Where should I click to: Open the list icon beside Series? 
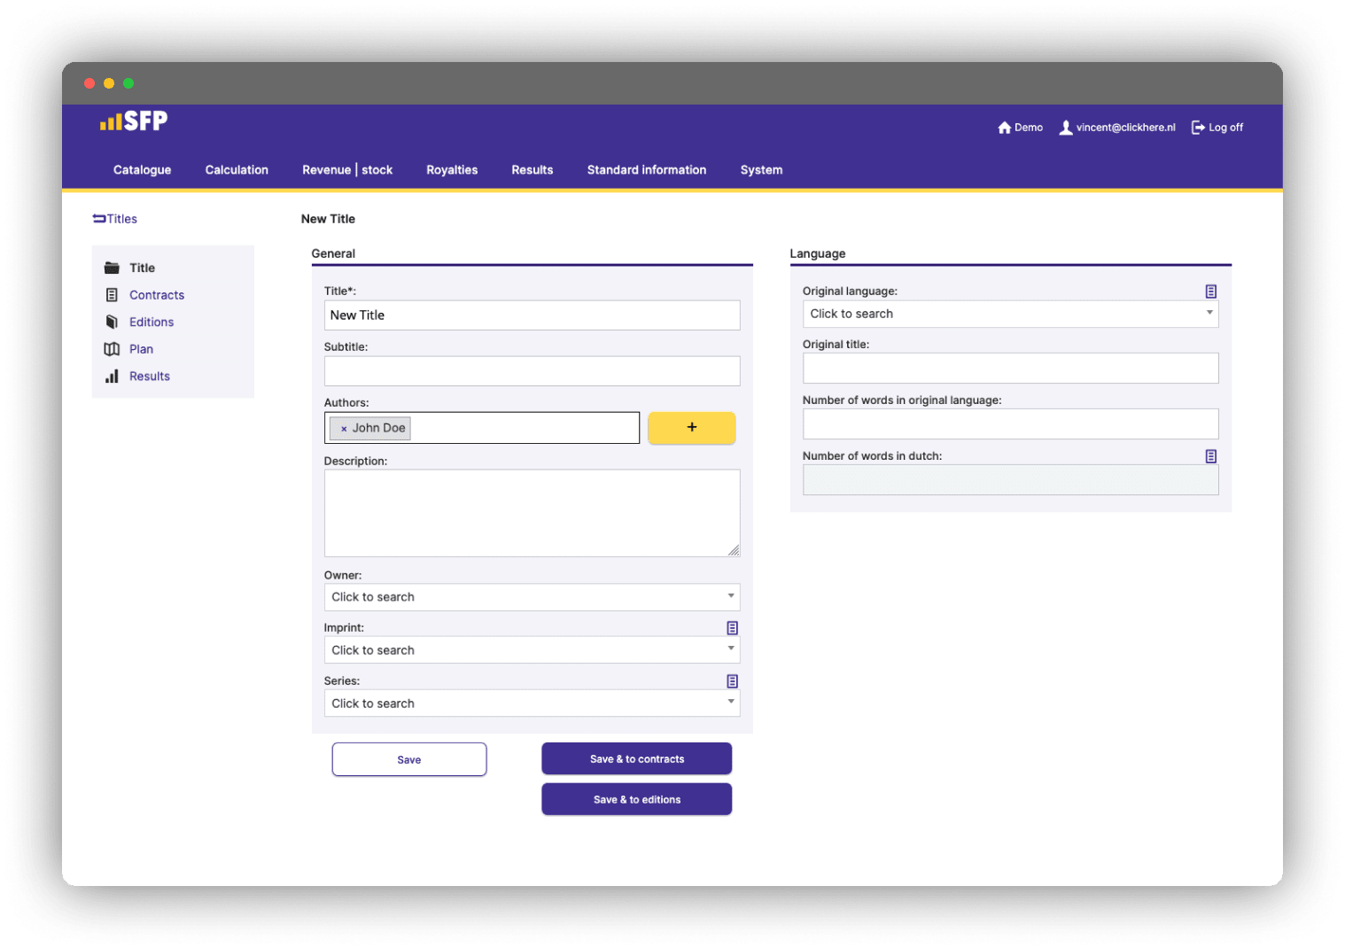[x=732, y=681]
